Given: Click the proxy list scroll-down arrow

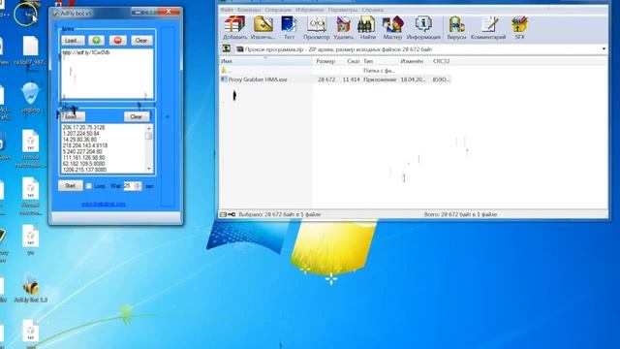Looking at the screenshot, I should (148, 169).
